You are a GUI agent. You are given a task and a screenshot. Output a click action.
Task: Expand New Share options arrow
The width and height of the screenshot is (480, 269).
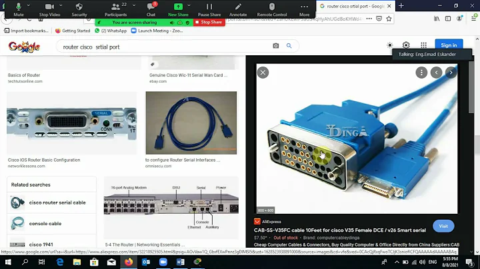tap(189, 5)
